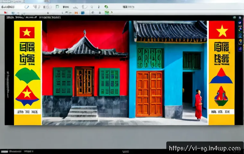
Task: Select the dark pen-like icon in top toolbar
Action: [x=99, y=7]
